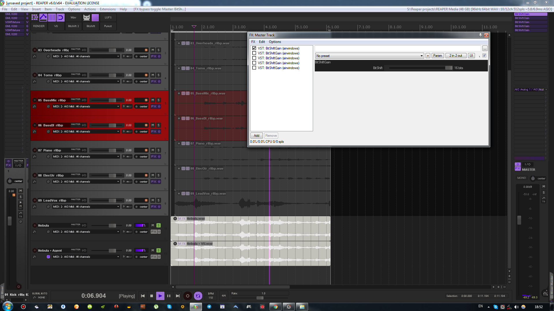The height and width of the screenshot is (311, 554).
Task: Mute the 03 Overheads track
Action: click(153, 50)
